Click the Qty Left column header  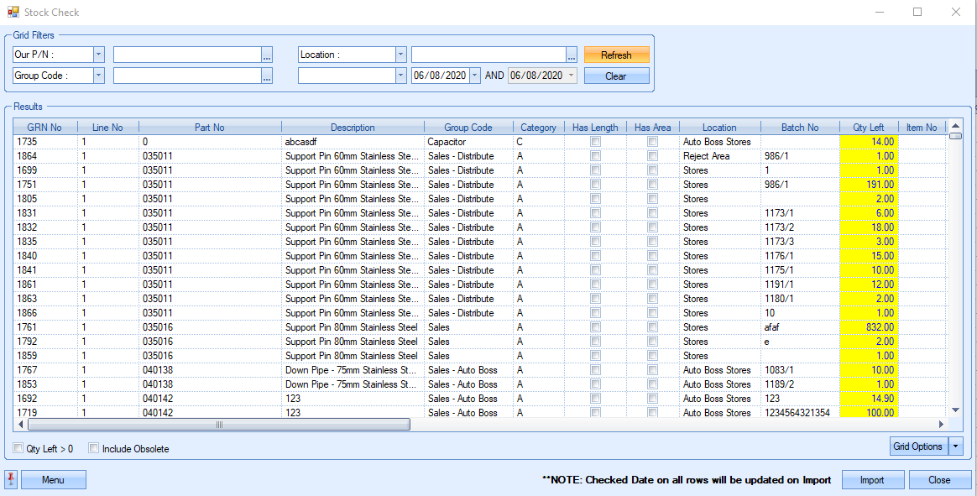[869, 128]
